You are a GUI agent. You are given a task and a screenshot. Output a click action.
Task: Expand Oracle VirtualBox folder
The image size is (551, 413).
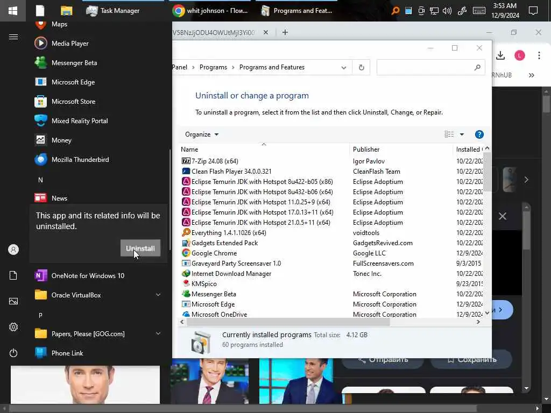point(158,295)
